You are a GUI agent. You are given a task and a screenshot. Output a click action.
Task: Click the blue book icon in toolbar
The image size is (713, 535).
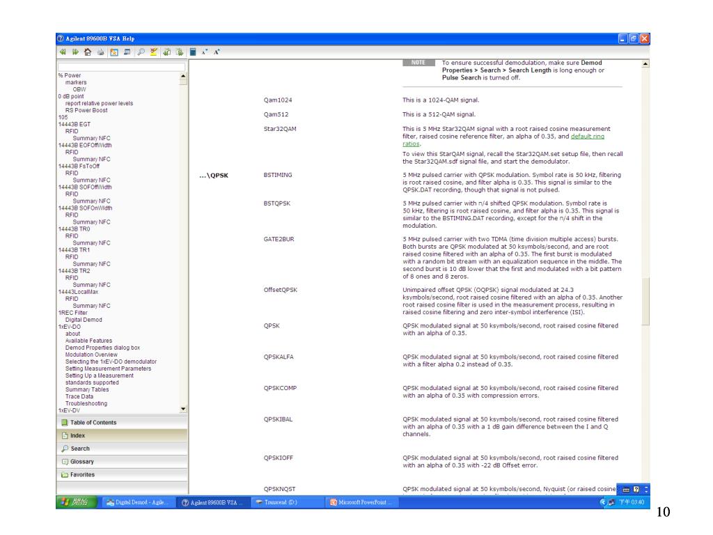pos(193,52)
